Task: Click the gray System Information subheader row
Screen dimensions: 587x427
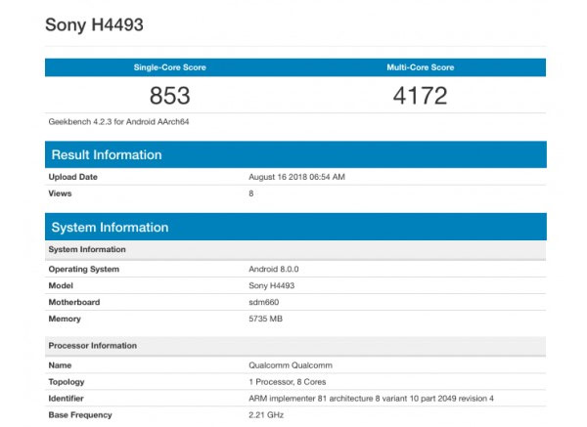Action: (x=295, y=249)
